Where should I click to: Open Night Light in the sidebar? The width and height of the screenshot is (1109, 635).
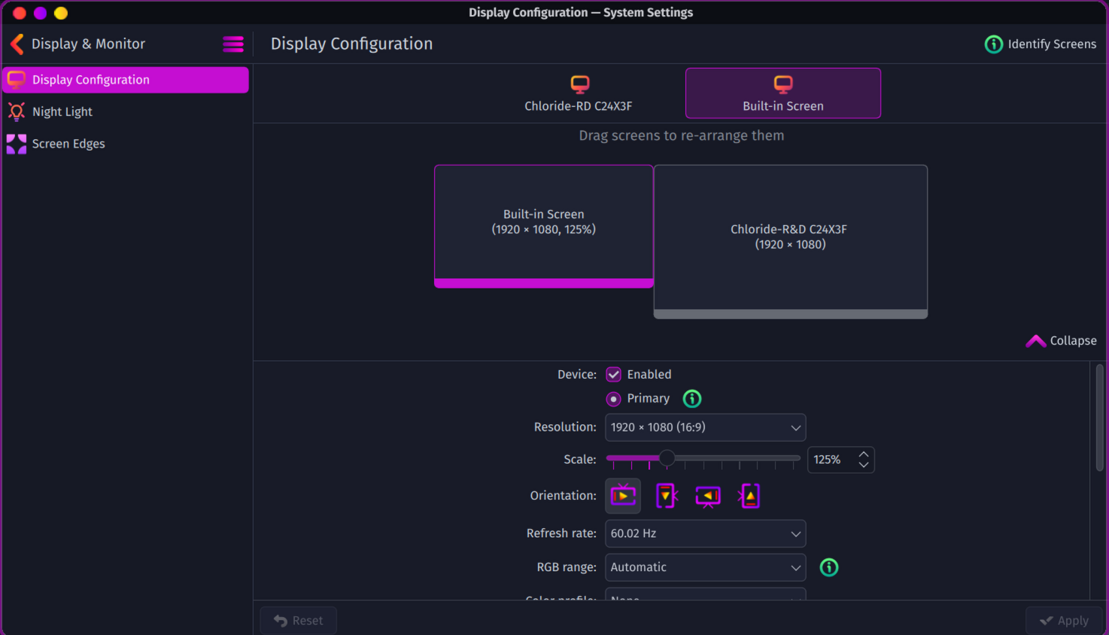click(x=62, y=112)
